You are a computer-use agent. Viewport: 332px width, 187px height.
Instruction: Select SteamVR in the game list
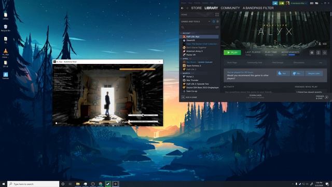coord(199,41)
